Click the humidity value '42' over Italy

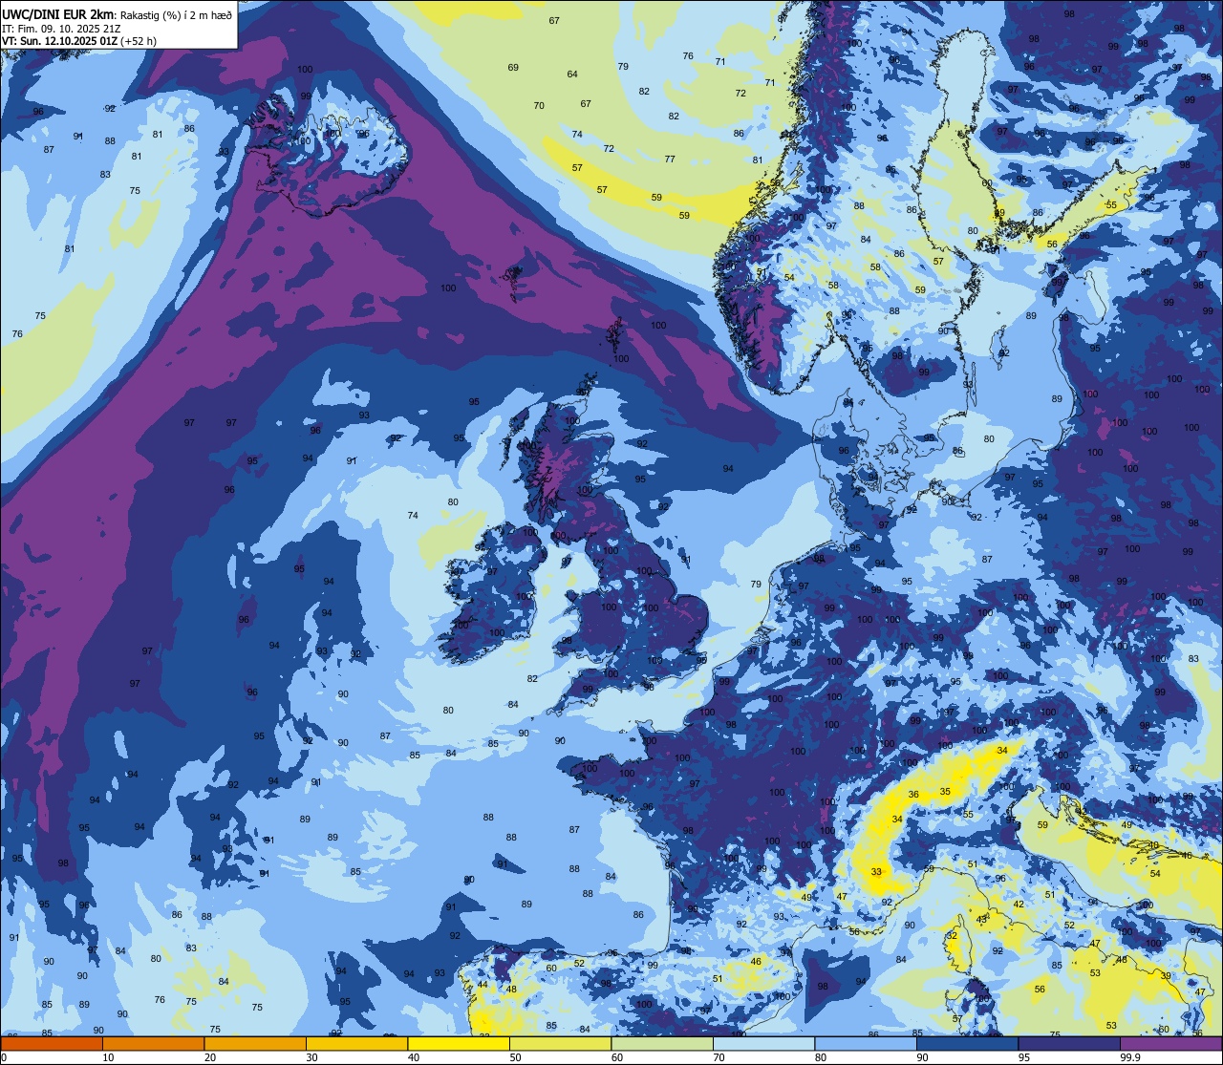pyautogui.click(x=1019, y=905)
